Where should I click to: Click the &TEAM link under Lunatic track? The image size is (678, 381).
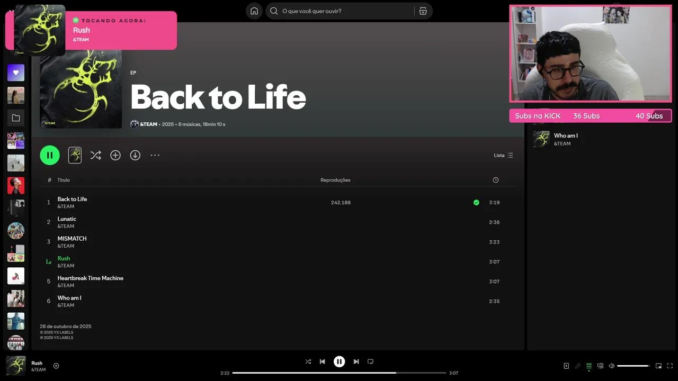[66, 226]
